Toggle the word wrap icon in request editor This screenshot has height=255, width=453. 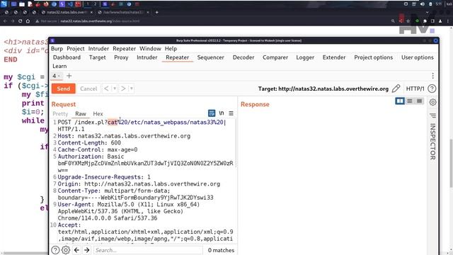click(212, 113)
